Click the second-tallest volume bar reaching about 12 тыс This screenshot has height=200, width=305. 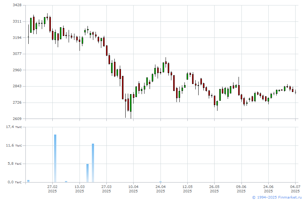93,163
